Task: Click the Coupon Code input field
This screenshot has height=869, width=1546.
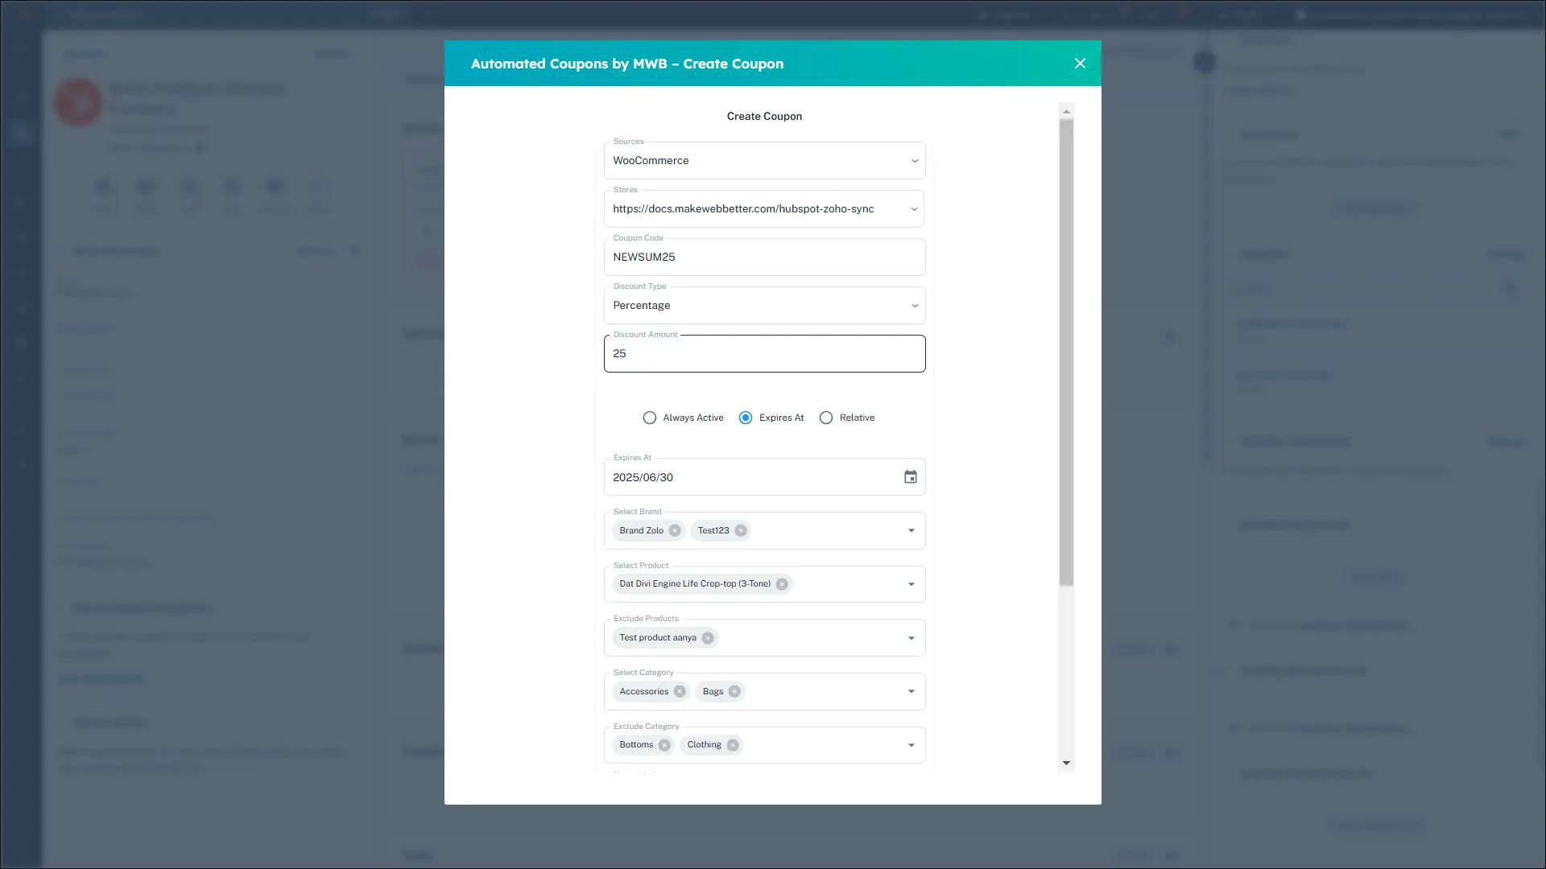Action: click(x=764, y=257)
